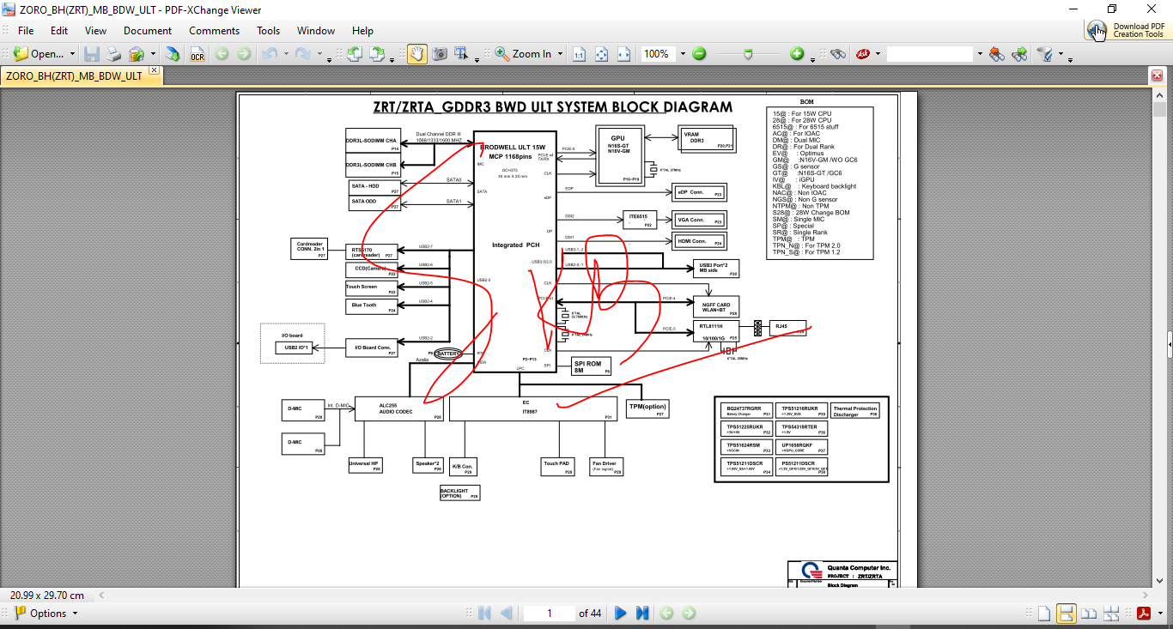Viewport: 1173px width, 629px height.
Task: Open the undo history dropdown
Action: [x=284, y=55]
